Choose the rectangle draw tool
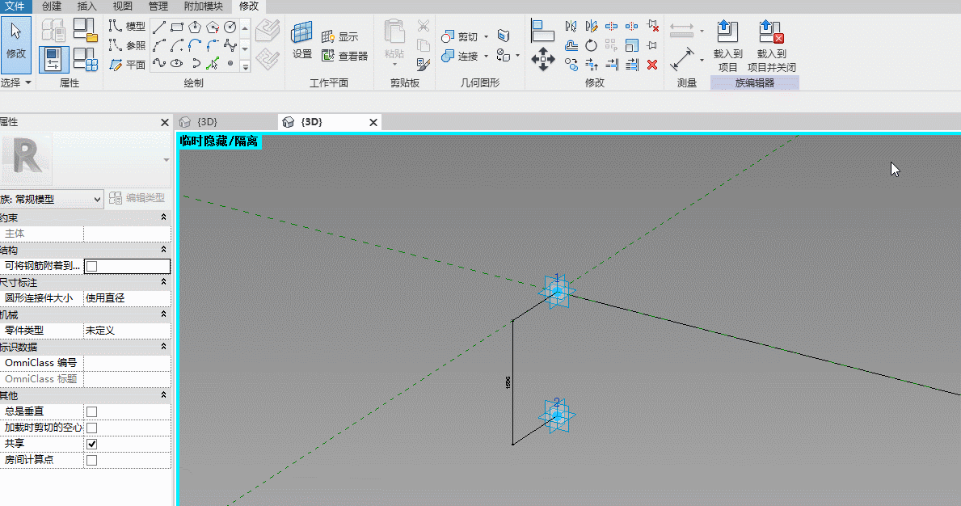961x506 pixels. 177,27
